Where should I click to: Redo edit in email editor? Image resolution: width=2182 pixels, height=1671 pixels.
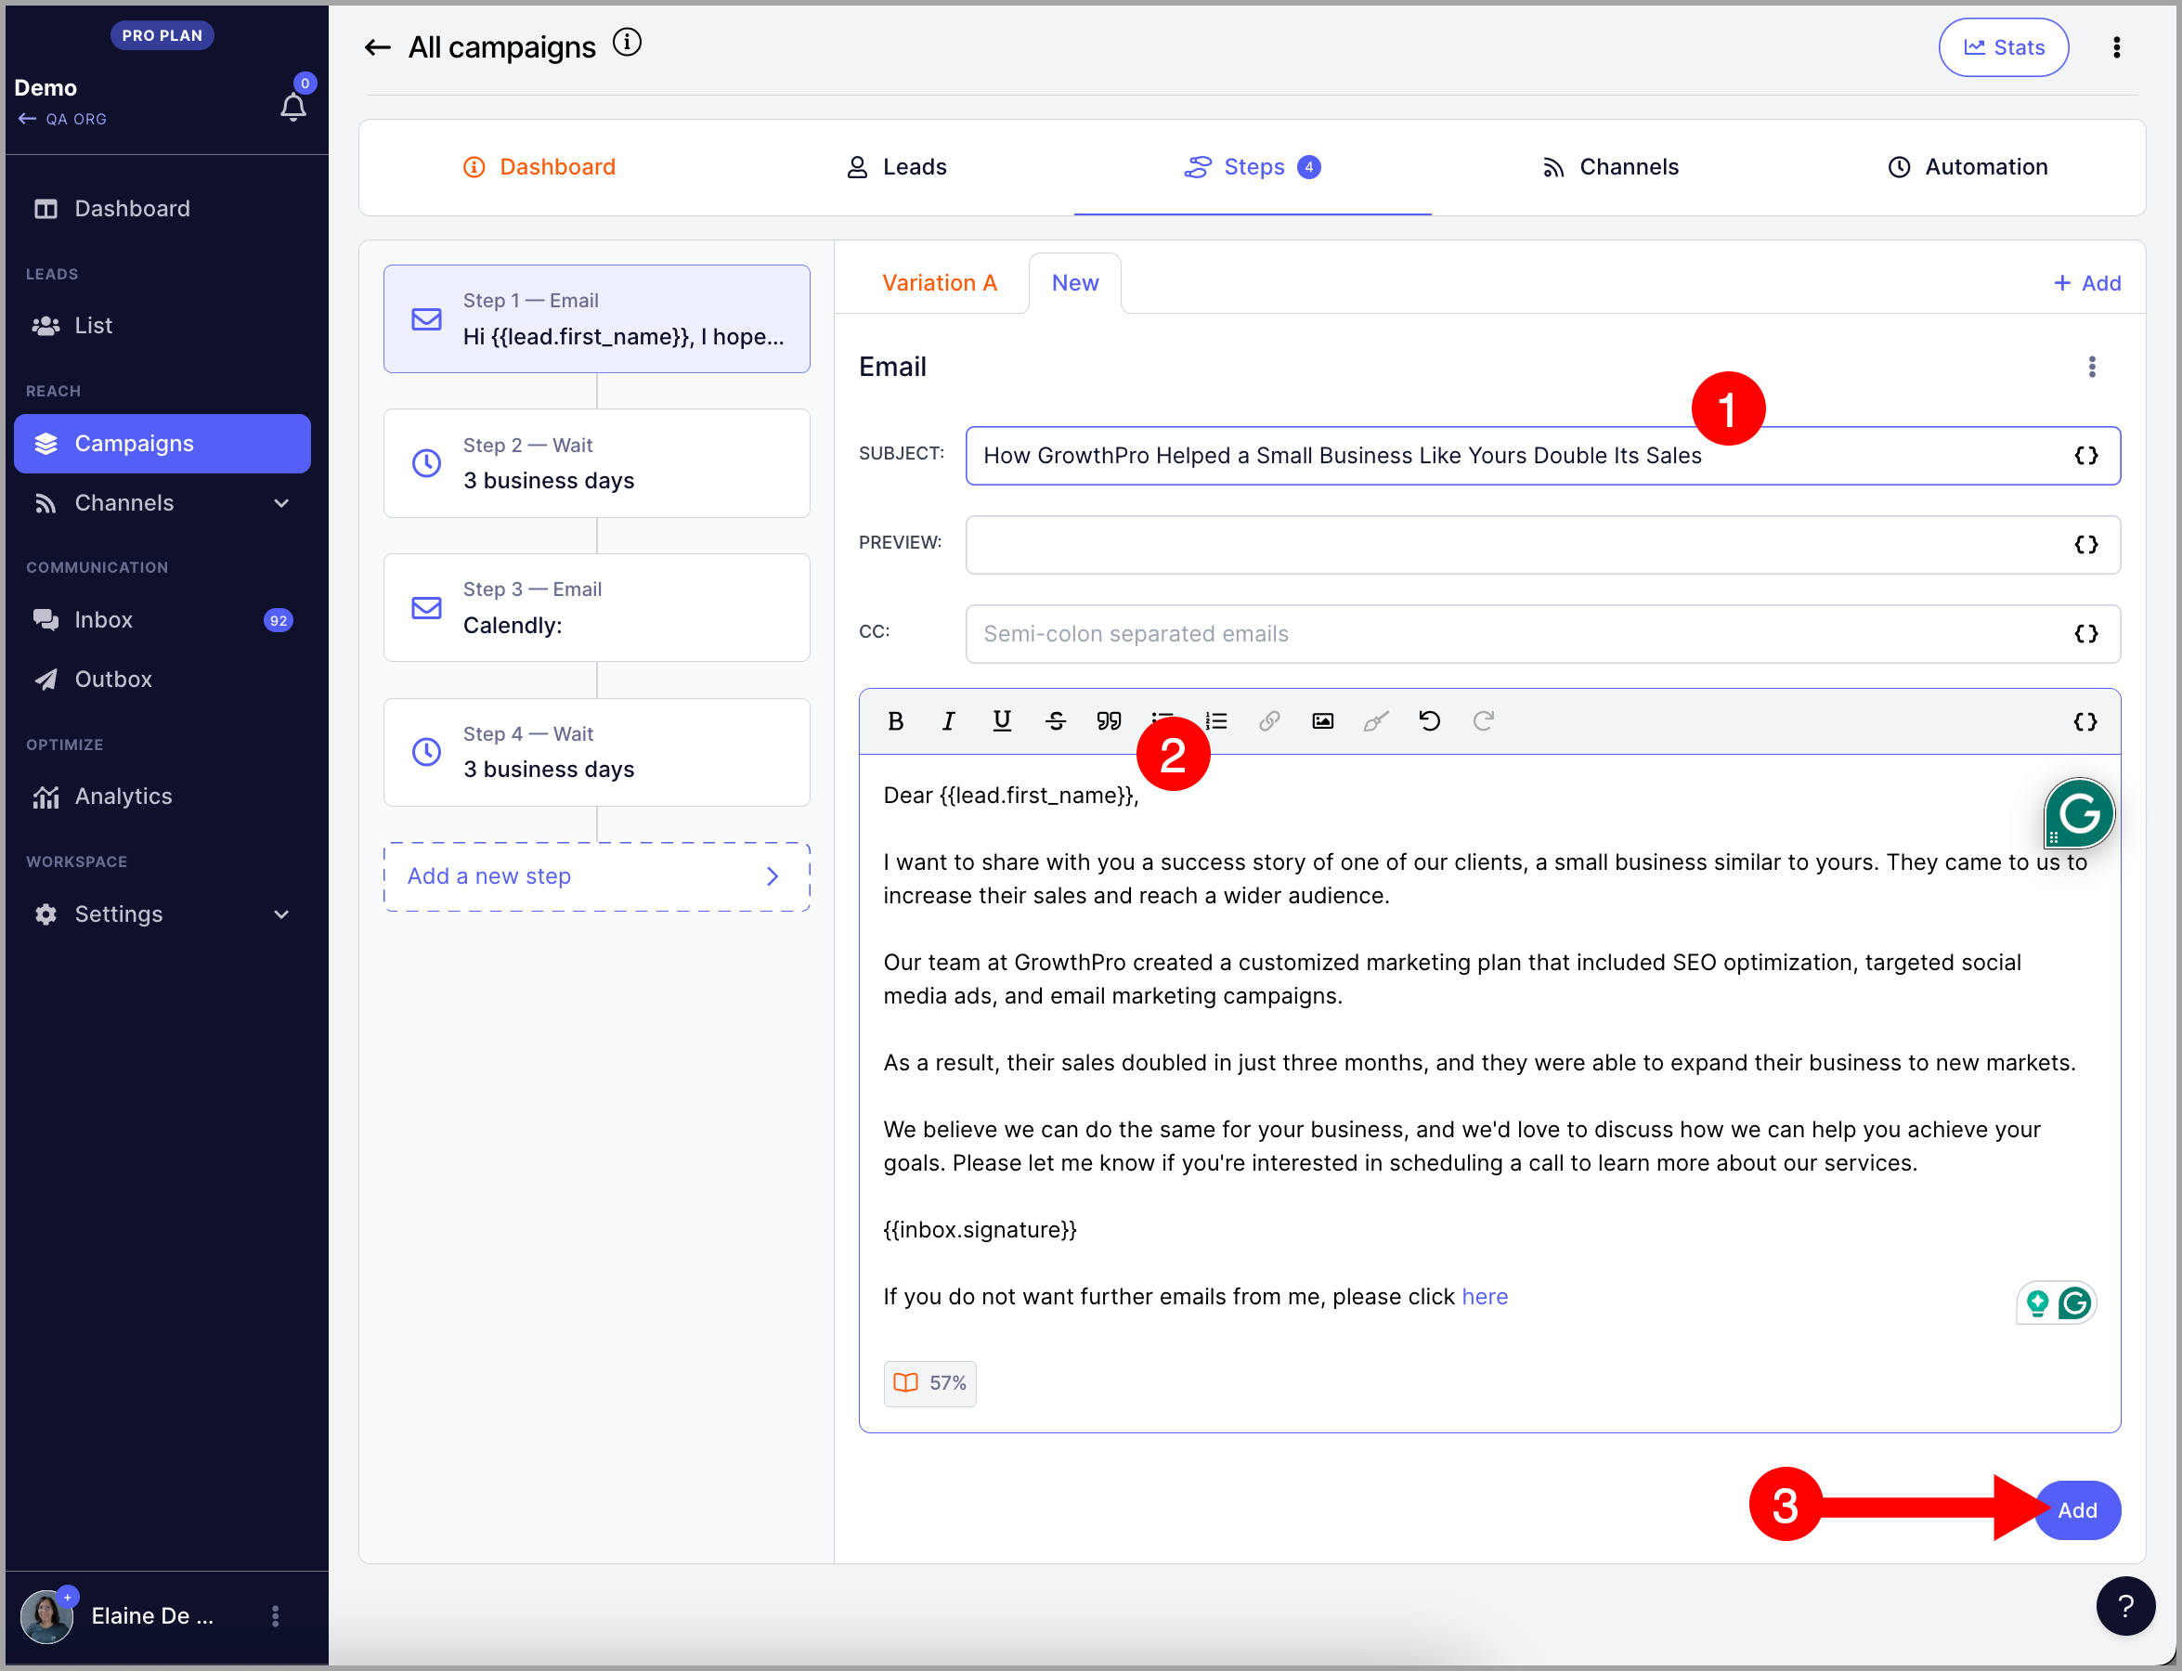pyautogui.click(x=1483, y=721)
